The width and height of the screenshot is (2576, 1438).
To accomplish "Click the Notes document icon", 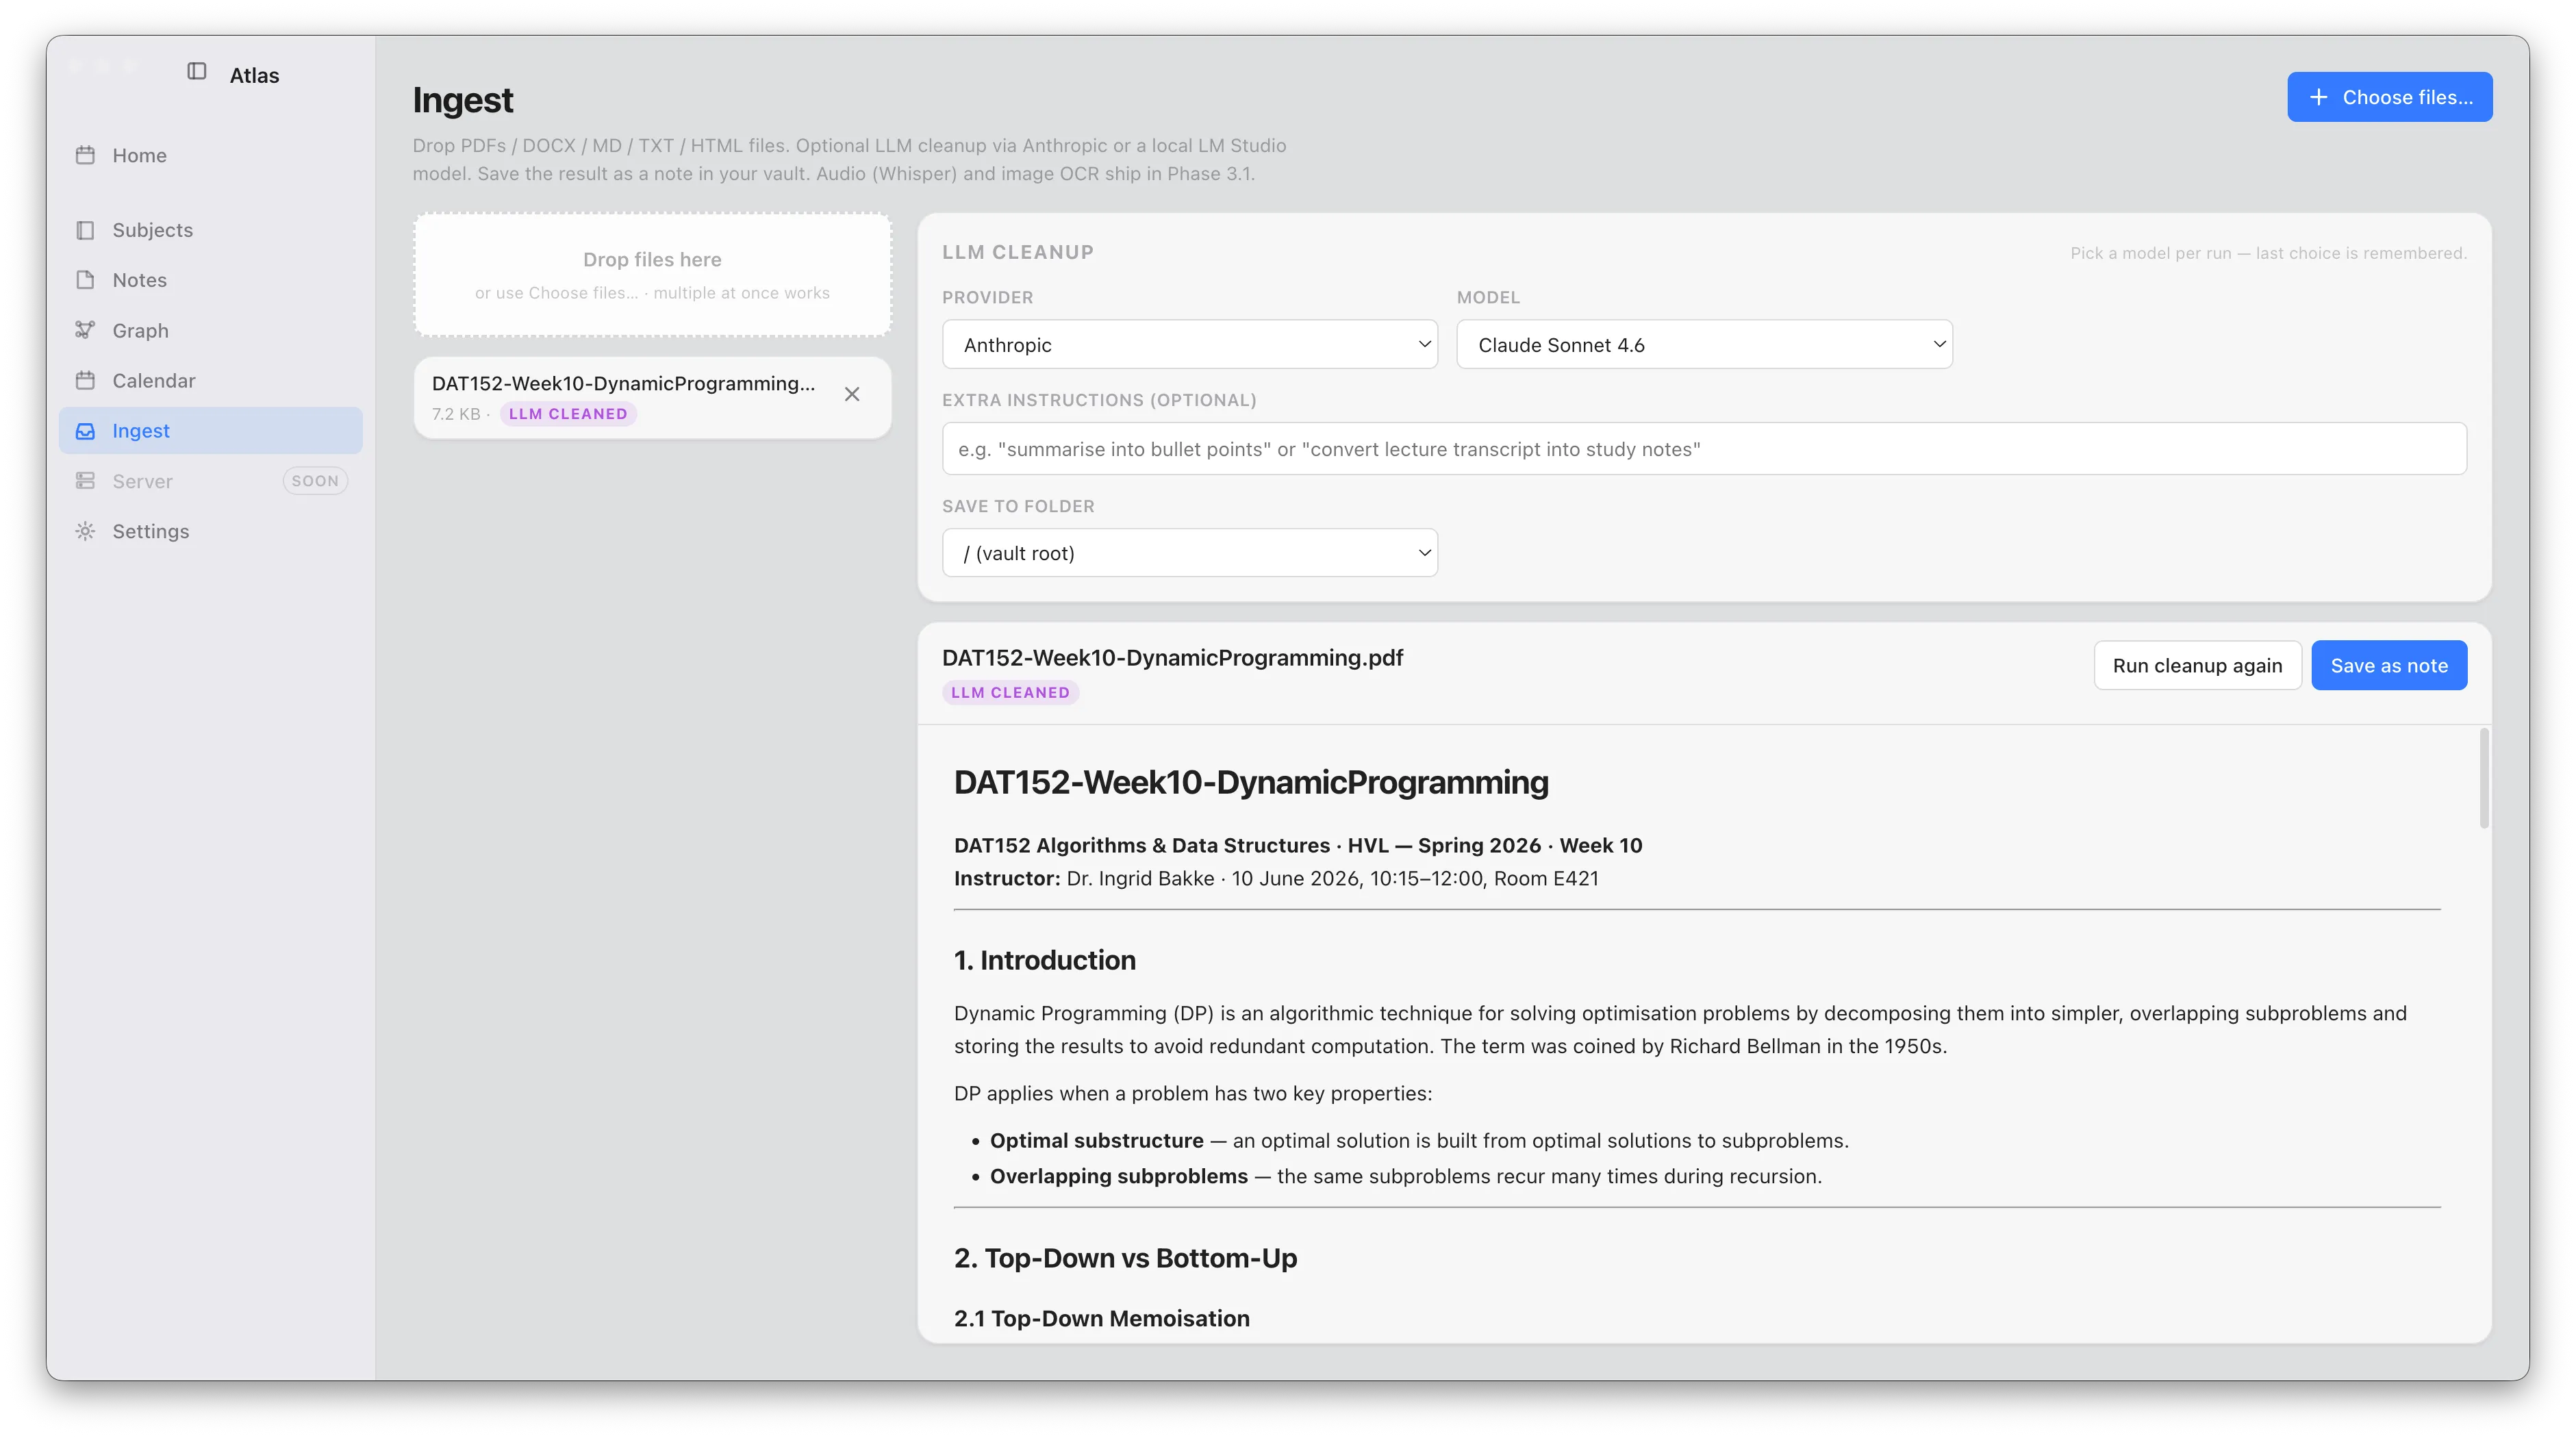I will click(x=85, y=280).
